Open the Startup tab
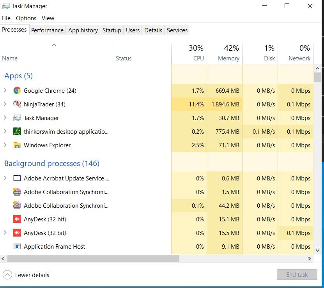Viewport: 324px width, 288px height. [x=112, y=30]
